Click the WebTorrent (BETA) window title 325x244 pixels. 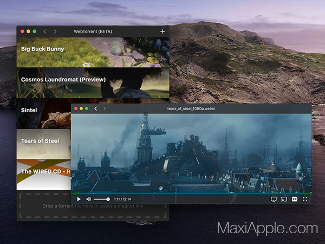[93, 31]
